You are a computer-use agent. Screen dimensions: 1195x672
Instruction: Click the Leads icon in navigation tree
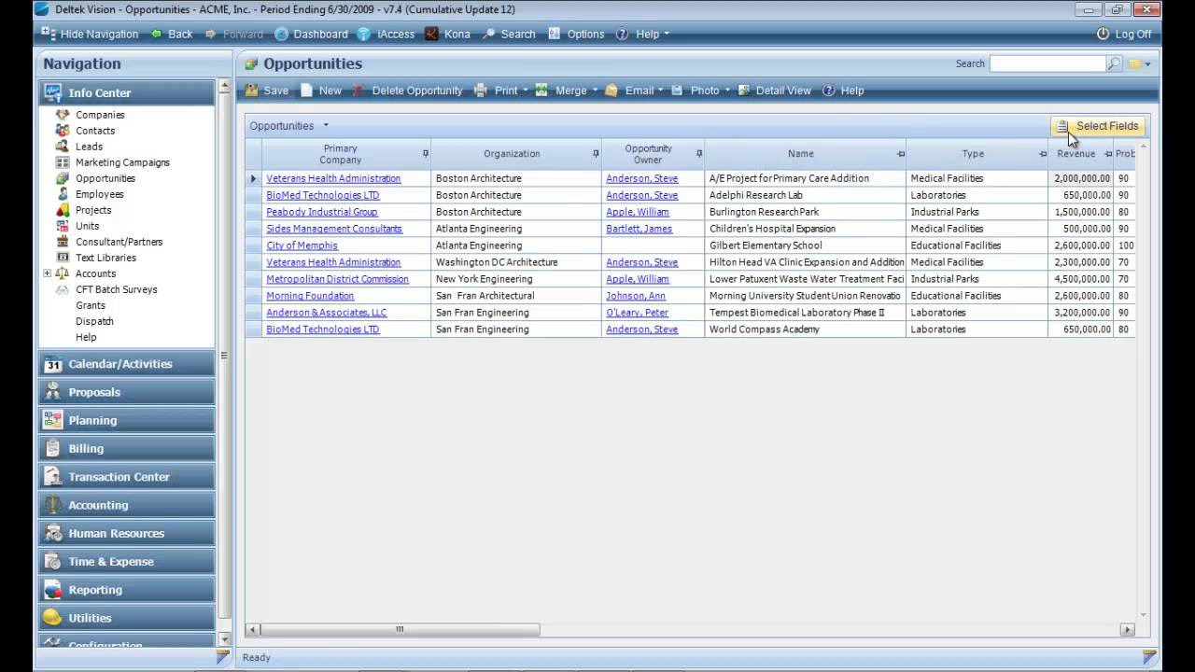click(x=63, y=147)
